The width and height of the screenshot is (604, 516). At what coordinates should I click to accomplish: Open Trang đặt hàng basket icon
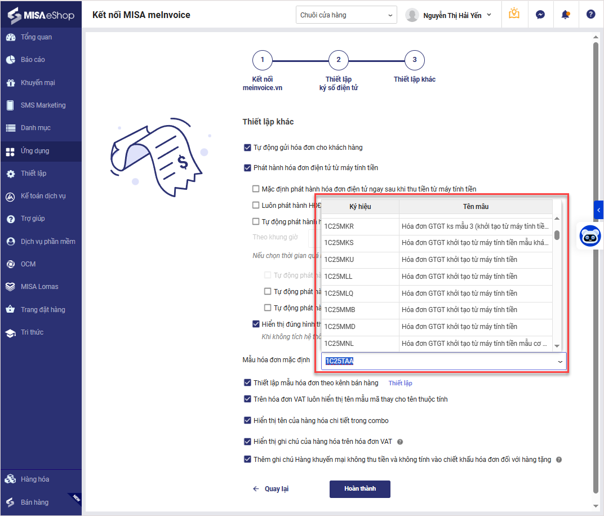pos(11,310)
